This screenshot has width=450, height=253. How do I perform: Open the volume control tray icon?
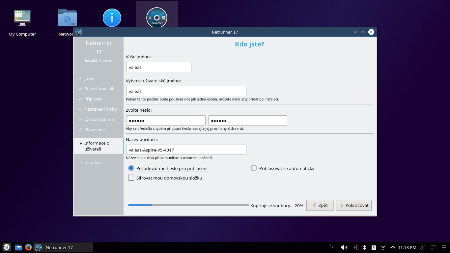(x=344, y=247)
